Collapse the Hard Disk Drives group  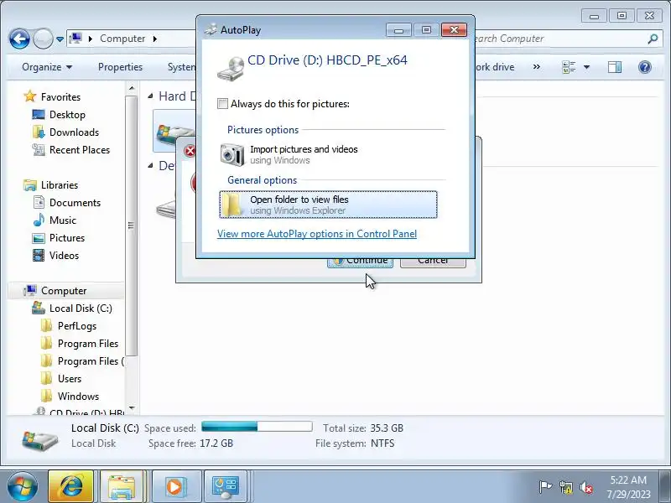pos(150,96)
